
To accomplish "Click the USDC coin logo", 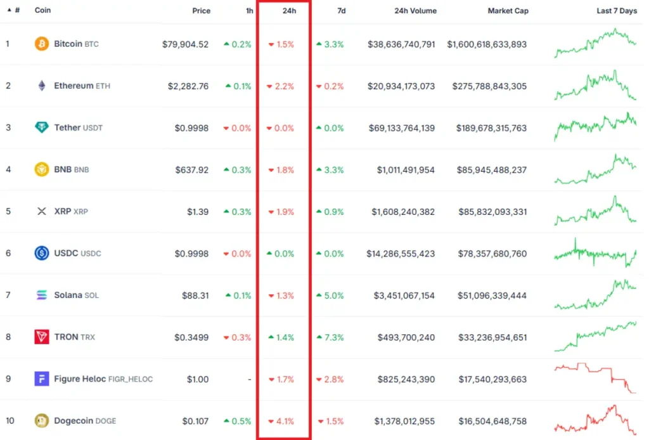I will [x=41, y=253].
